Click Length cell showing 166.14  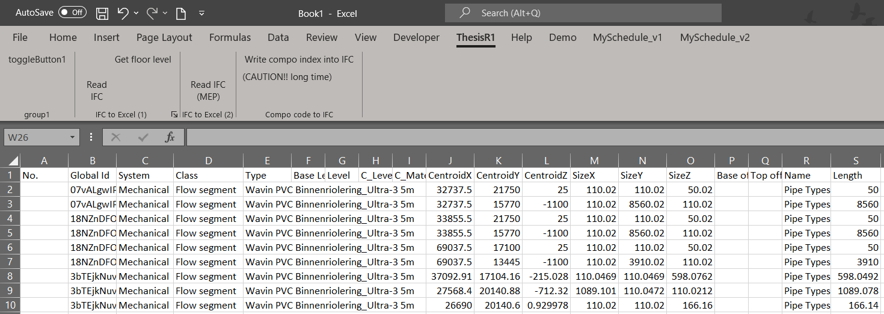[x=855, y=306]
